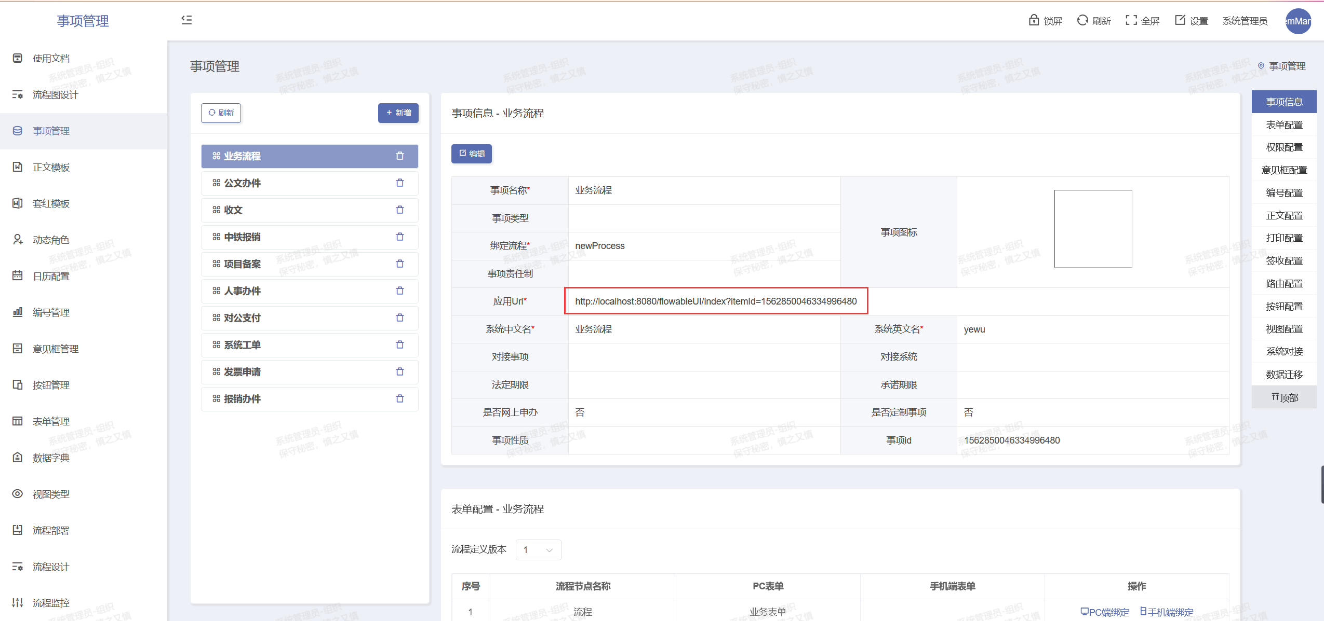1324x621 pixels.
Task: Jump to 表单配置 anchor tab
Action: tap(1284, 125)
